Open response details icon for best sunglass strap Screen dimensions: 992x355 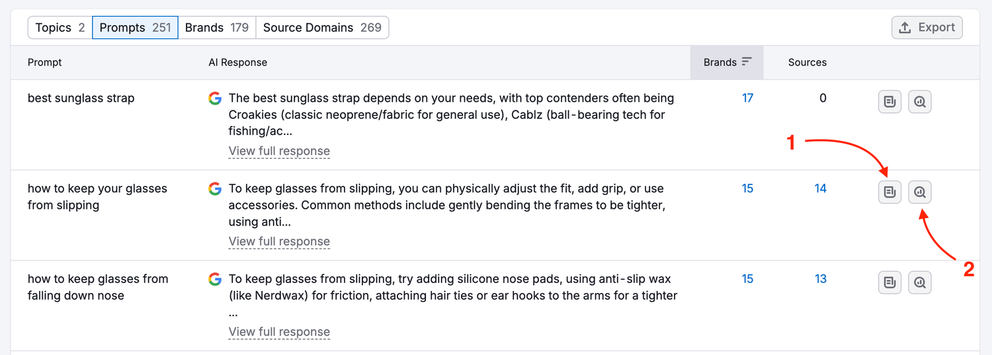(x=889, y=102)
